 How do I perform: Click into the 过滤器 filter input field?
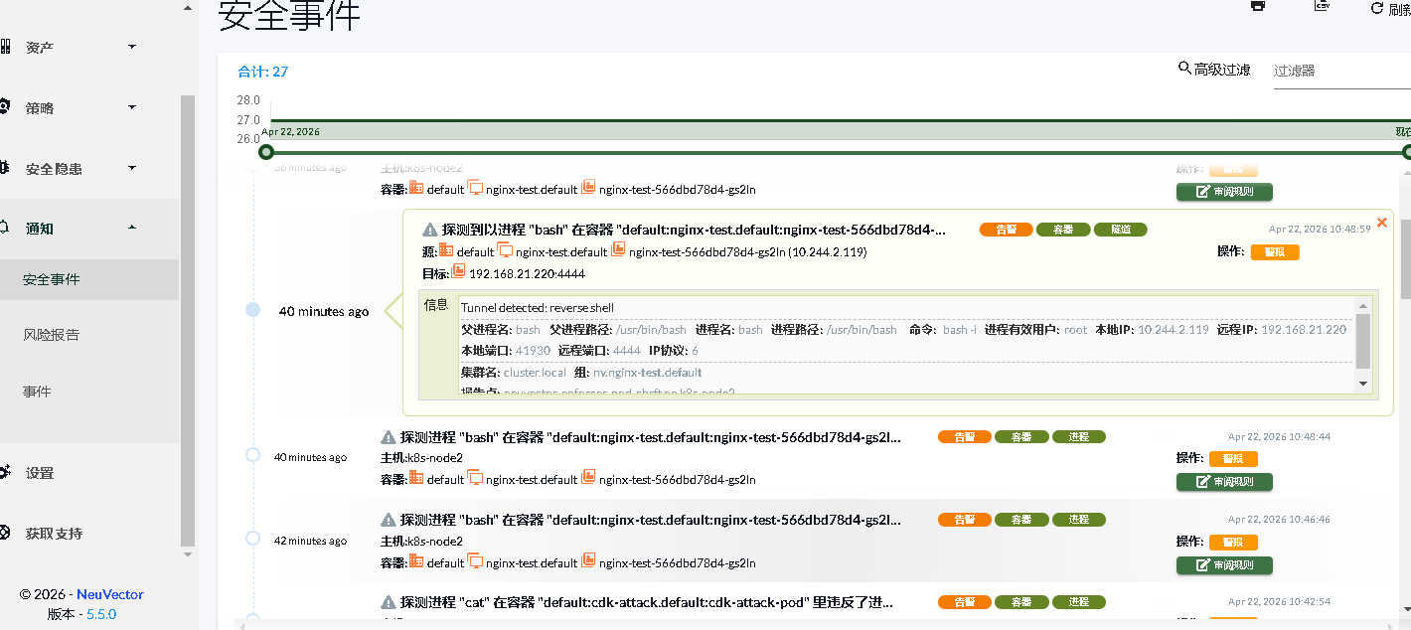point(1336,71)
